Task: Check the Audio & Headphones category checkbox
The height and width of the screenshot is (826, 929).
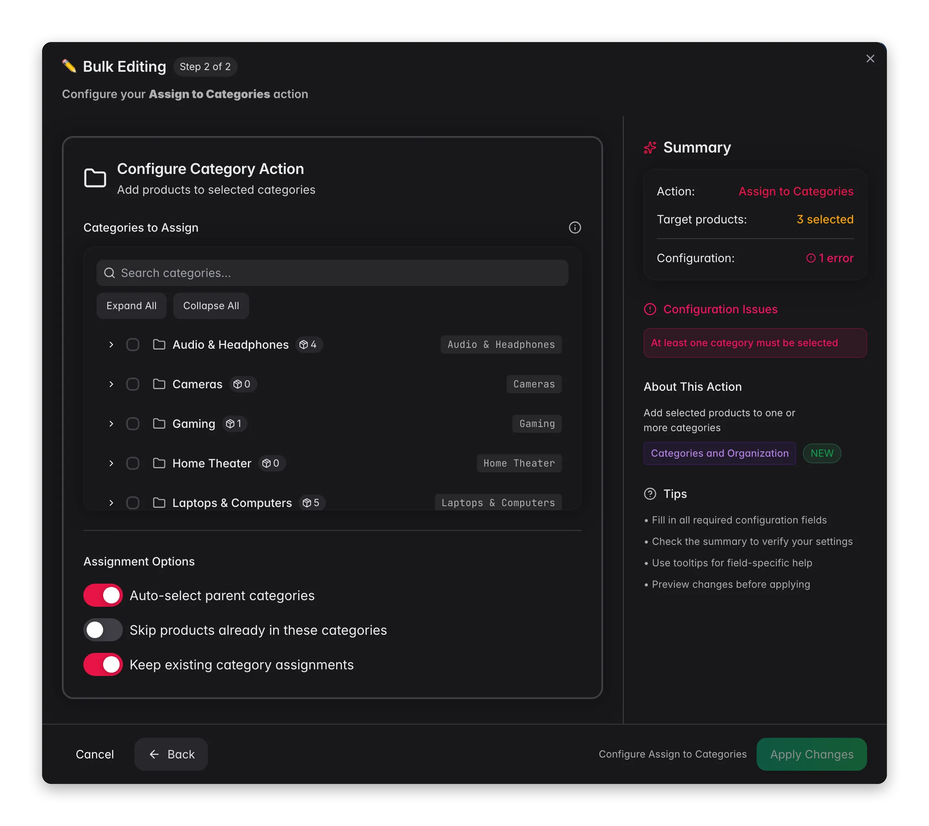Action: coord(133,345)
